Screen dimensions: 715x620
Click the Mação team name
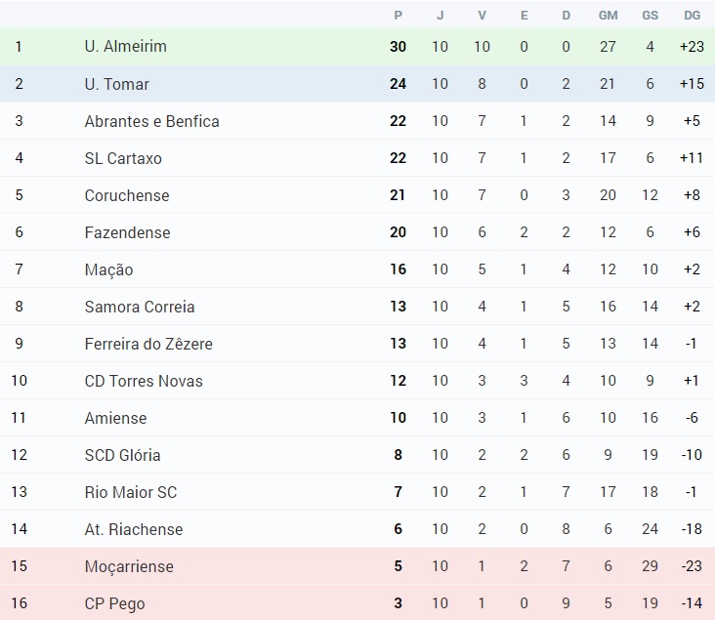(108, 269)
